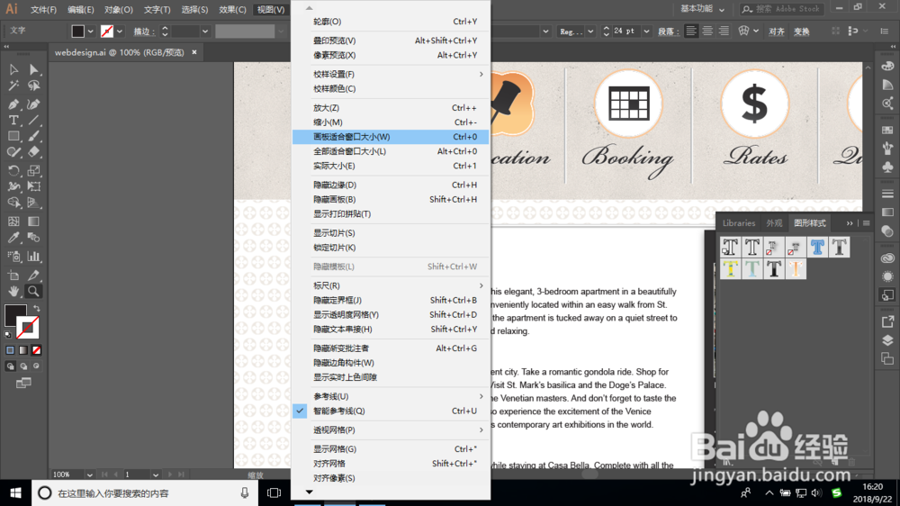Select the Hand tool
The height and width of the screenshot is (506, 900).
[x=13, y=291]
